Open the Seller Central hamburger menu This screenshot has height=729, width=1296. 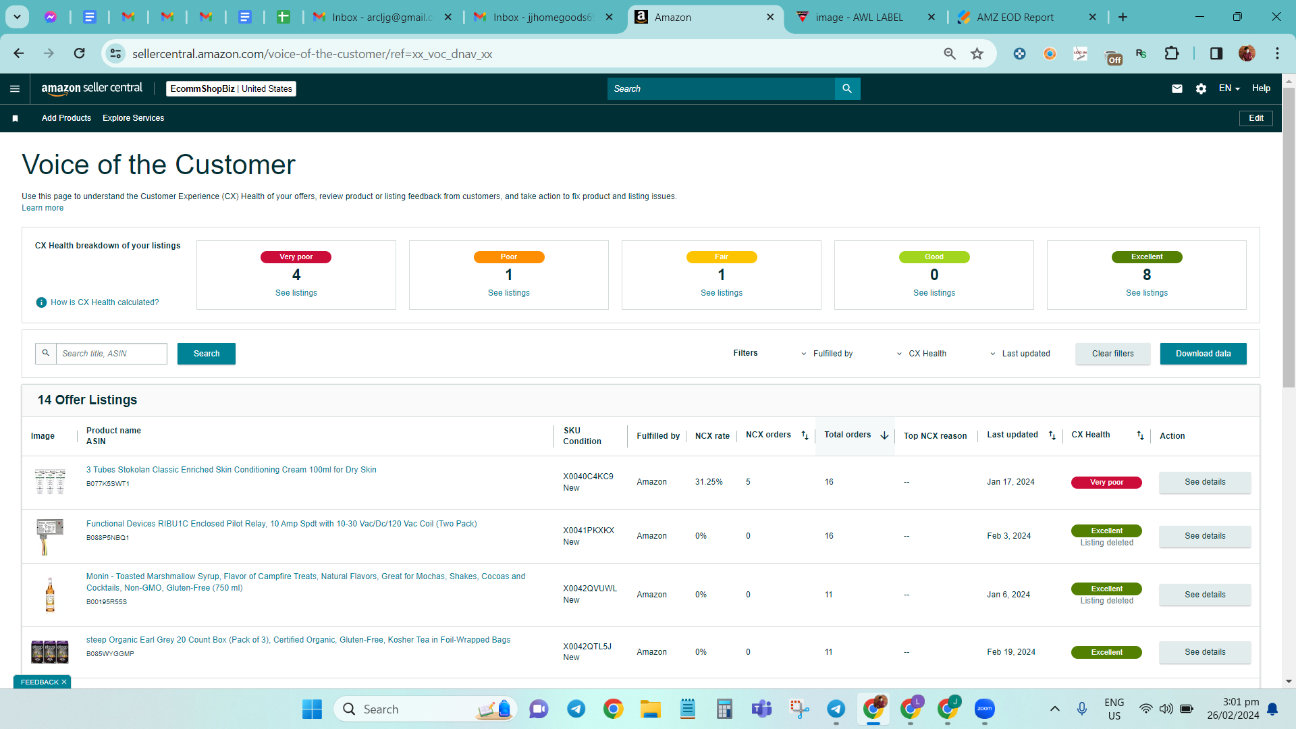click(x=15, y=88)
